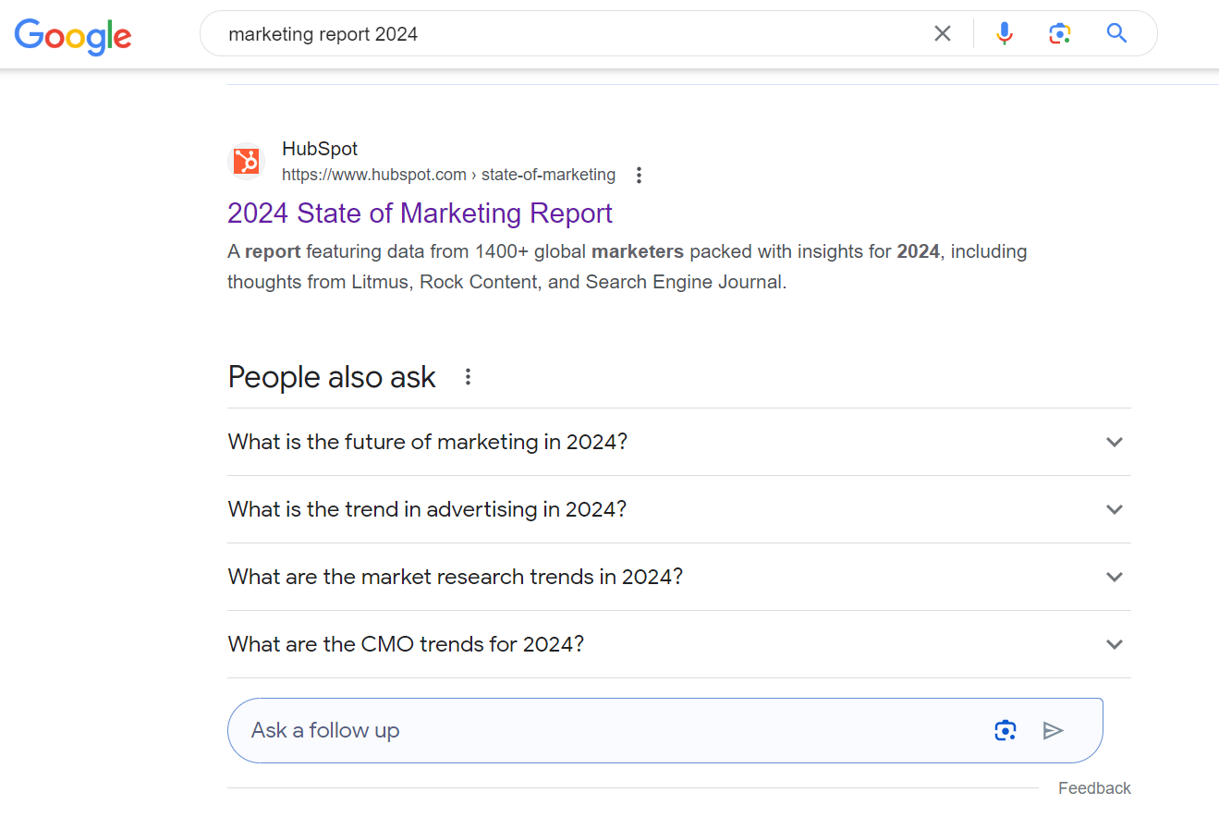Open Search by image with the Lens icon
This screenshot has width=1219, height=829.
pyautogui.click(x=1060, y=34)
